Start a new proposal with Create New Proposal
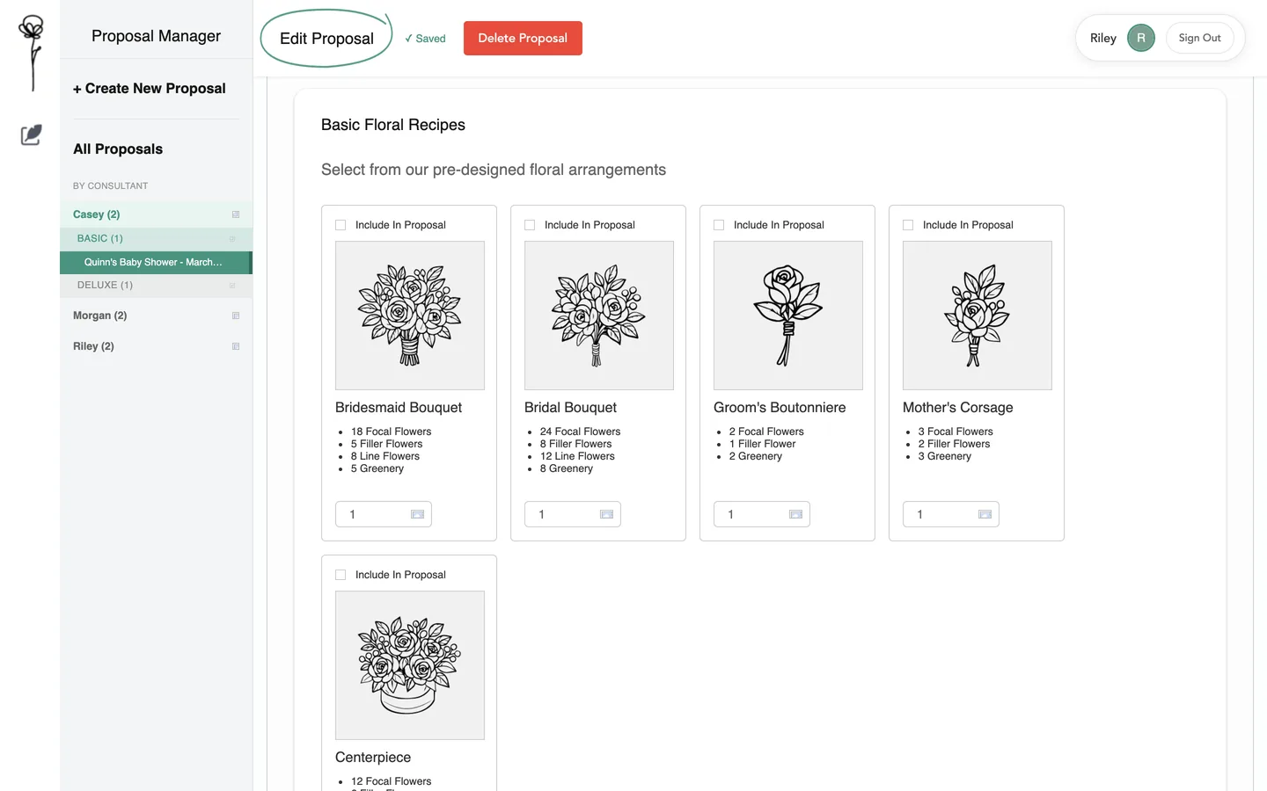Screen dimensions: 1267x791 tap(150, 89)
